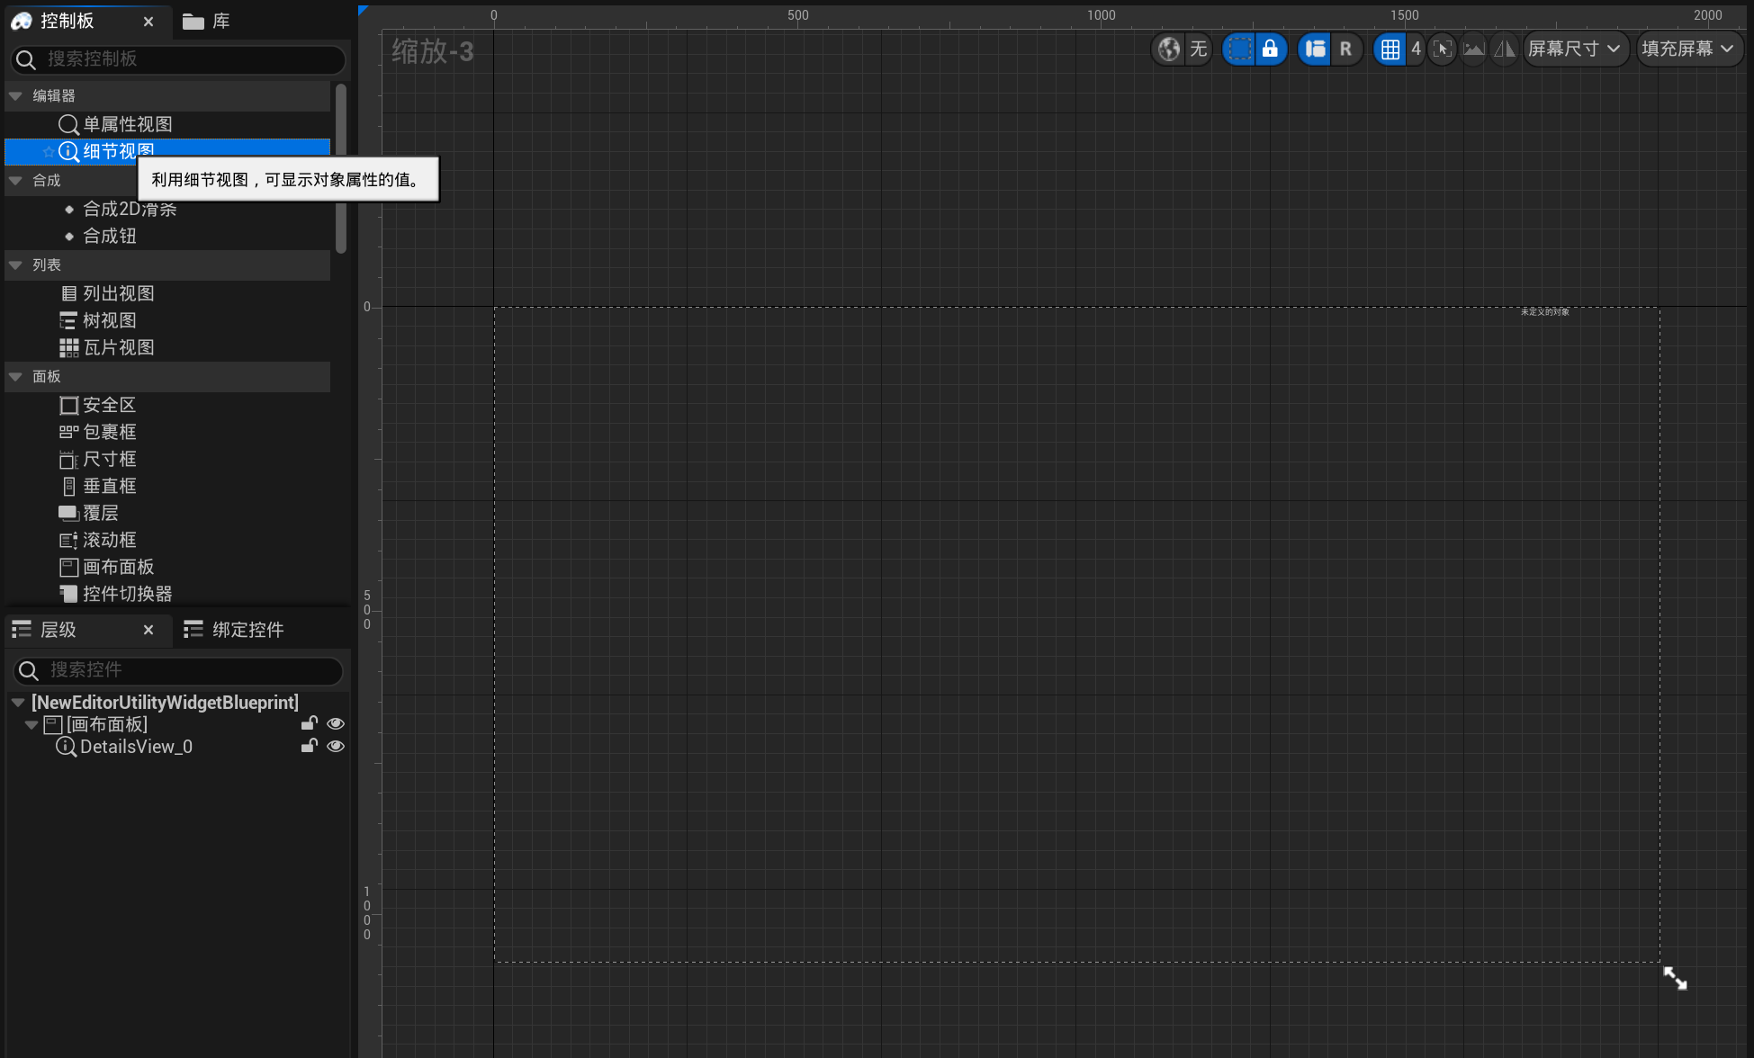The image size is (1754, 1058).
Task: Select 单属性视图 widget in the palette
Action: click(127, 124)
